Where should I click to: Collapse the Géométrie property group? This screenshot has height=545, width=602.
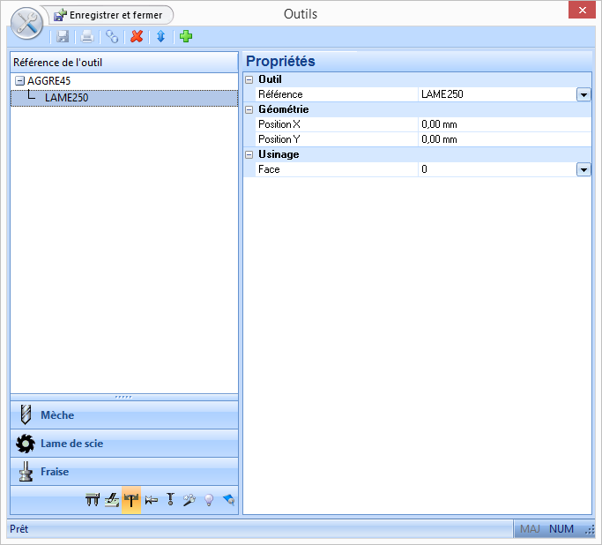point(249,109)
